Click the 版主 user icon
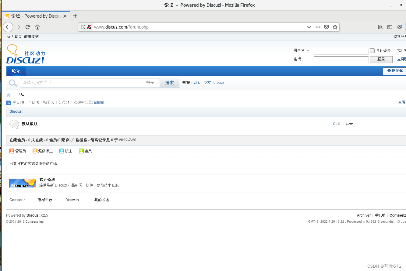Screen dimensions: 406x271 (x=62, y=151)
